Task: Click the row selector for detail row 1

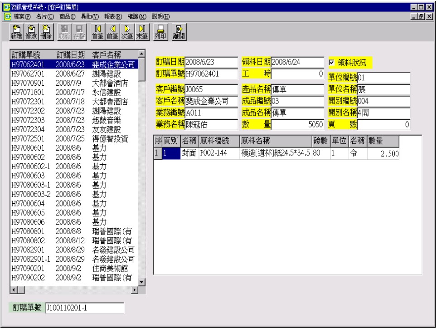Action: tap(158, 153)
